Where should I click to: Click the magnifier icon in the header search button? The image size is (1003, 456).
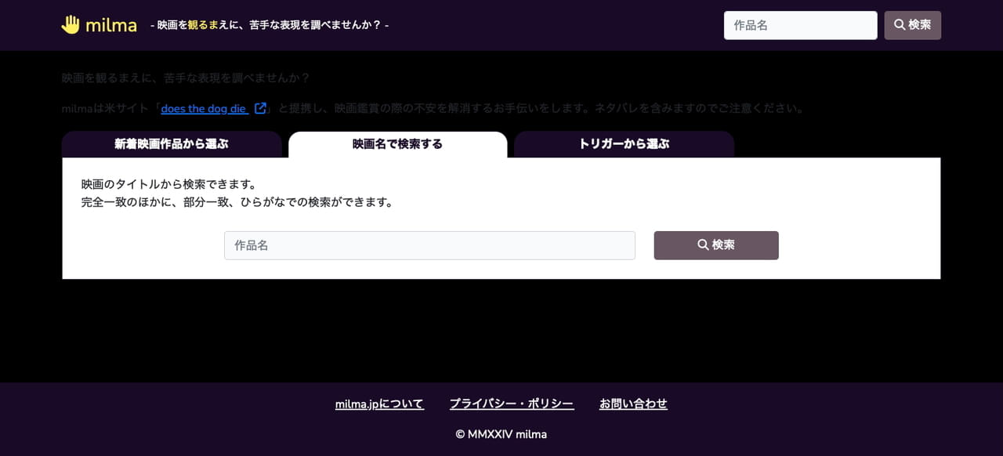(899, 24)
